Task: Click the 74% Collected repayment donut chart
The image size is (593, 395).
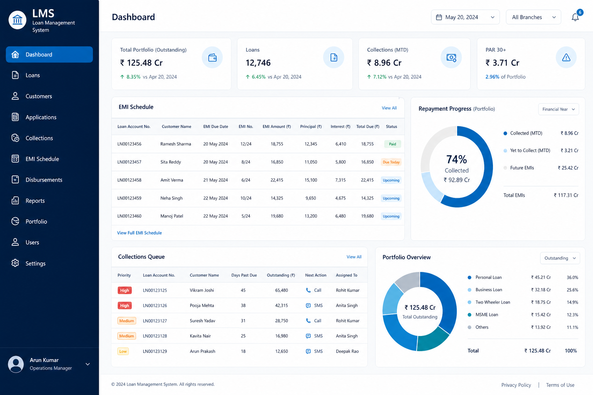Action: click(457, 167)
